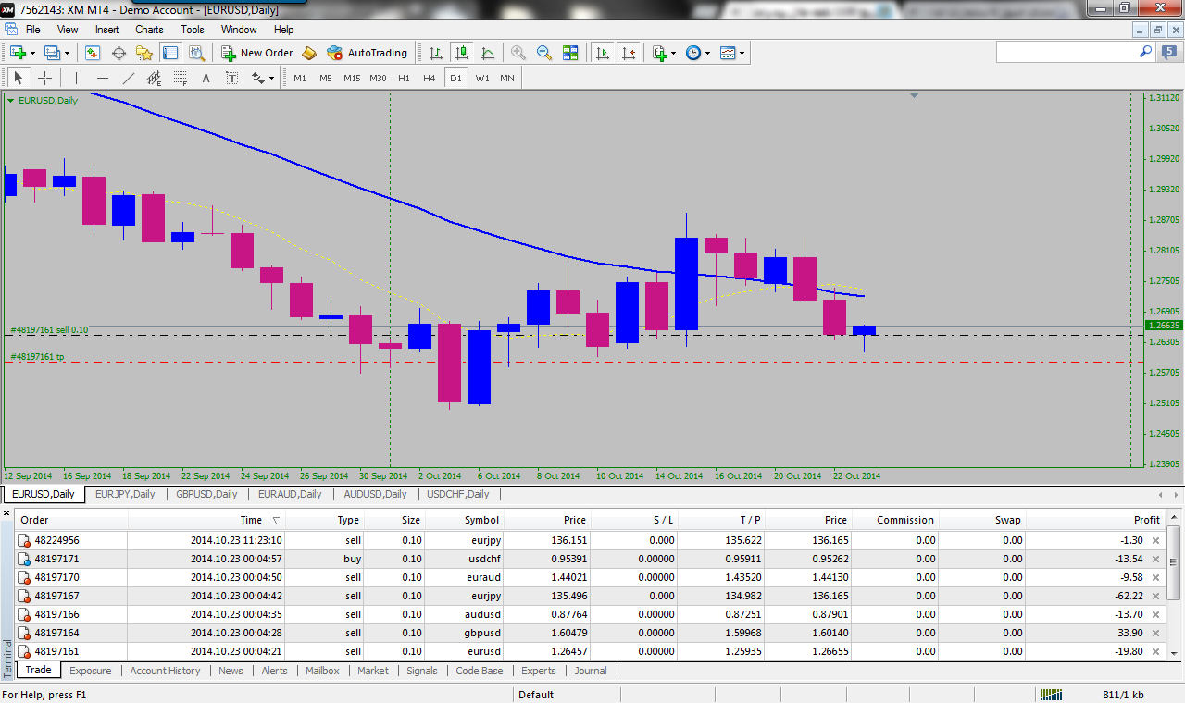
Task: Toggle Chart Shift
Action: click(629, 53)
